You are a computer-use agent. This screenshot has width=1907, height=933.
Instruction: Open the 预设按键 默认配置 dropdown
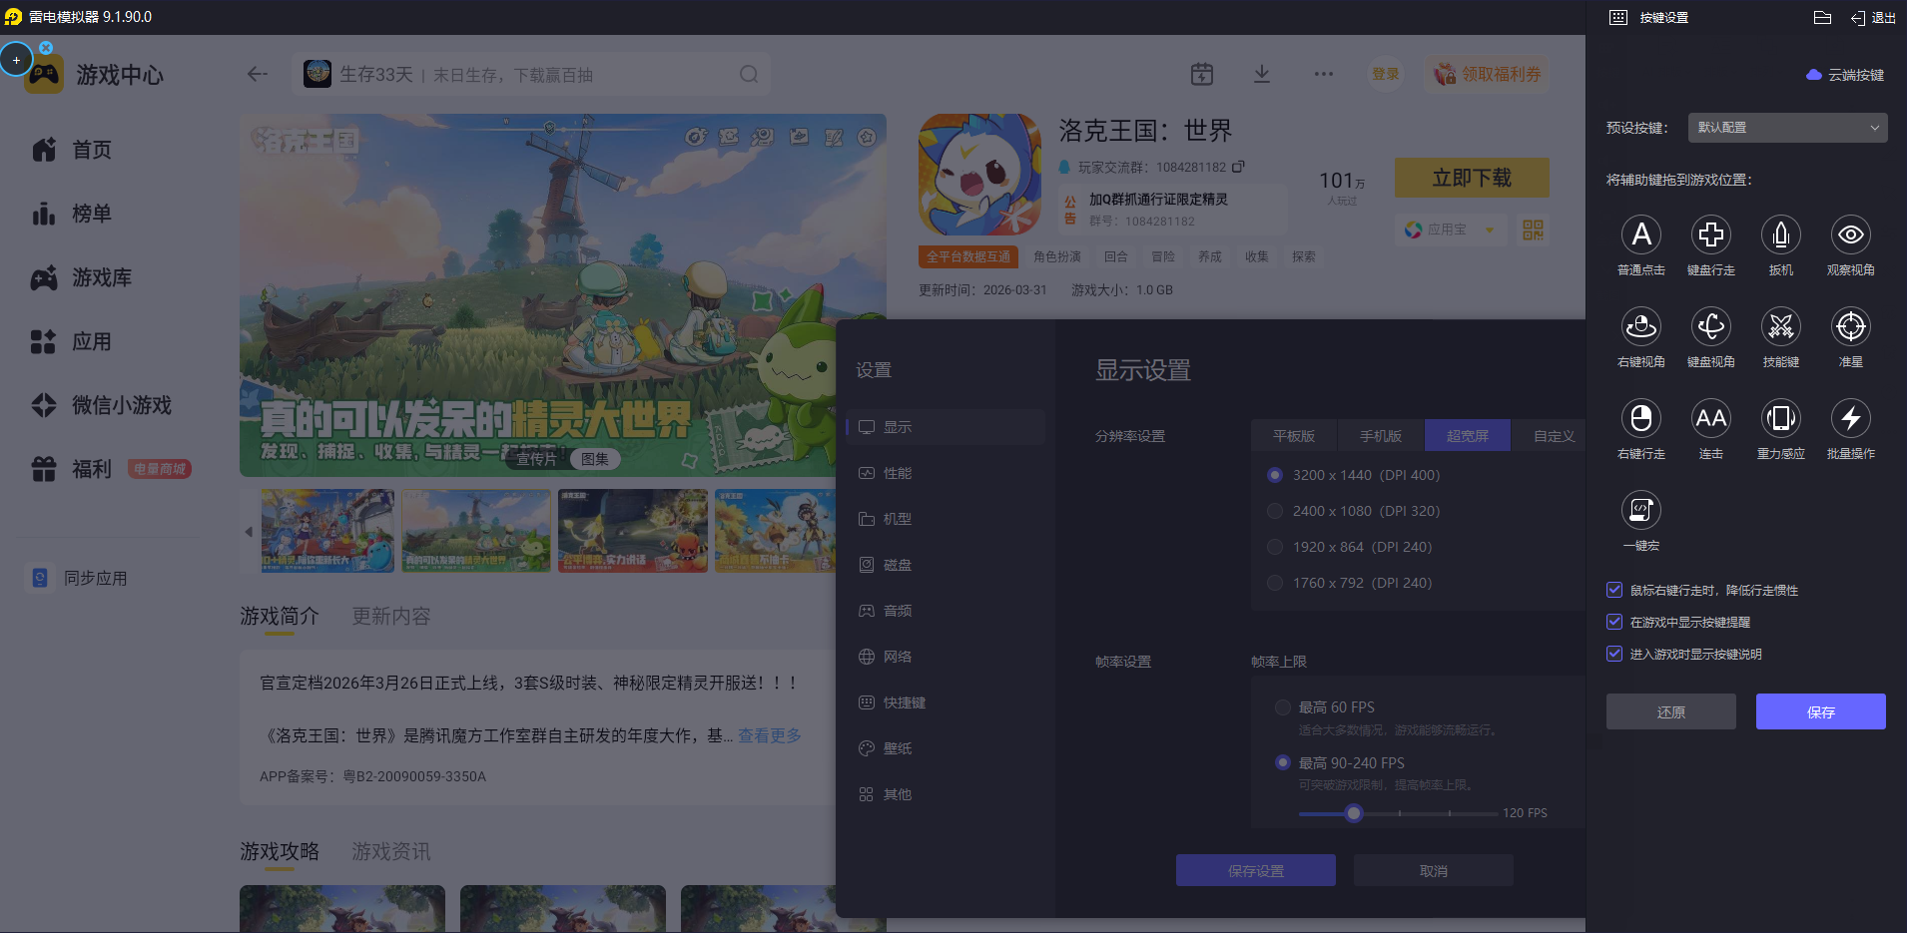pos(1787,128)
